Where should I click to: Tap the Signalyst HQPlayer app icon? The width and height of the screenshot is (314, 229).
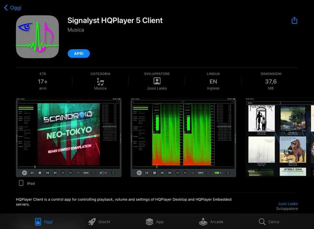37,37
